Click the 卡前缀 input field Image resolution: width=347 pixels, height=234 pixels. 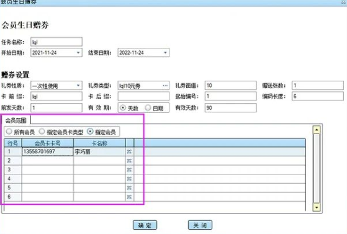tap(56, 97)
